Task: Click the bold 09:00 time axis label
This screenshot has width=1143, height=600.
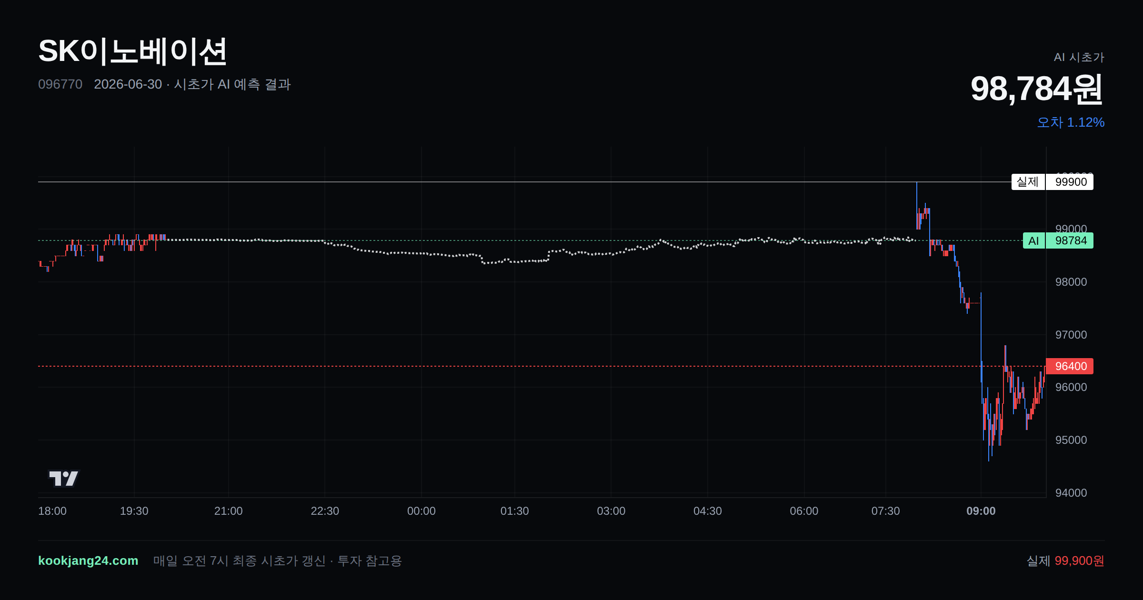Action: (x=981, y=511)
